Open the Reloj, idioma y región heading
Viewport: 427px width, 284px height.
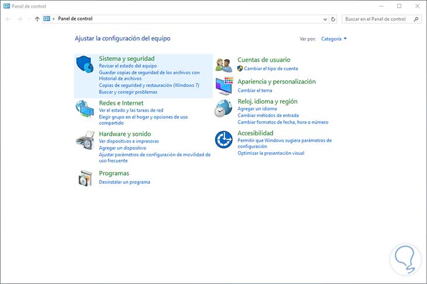coord(267,101)
